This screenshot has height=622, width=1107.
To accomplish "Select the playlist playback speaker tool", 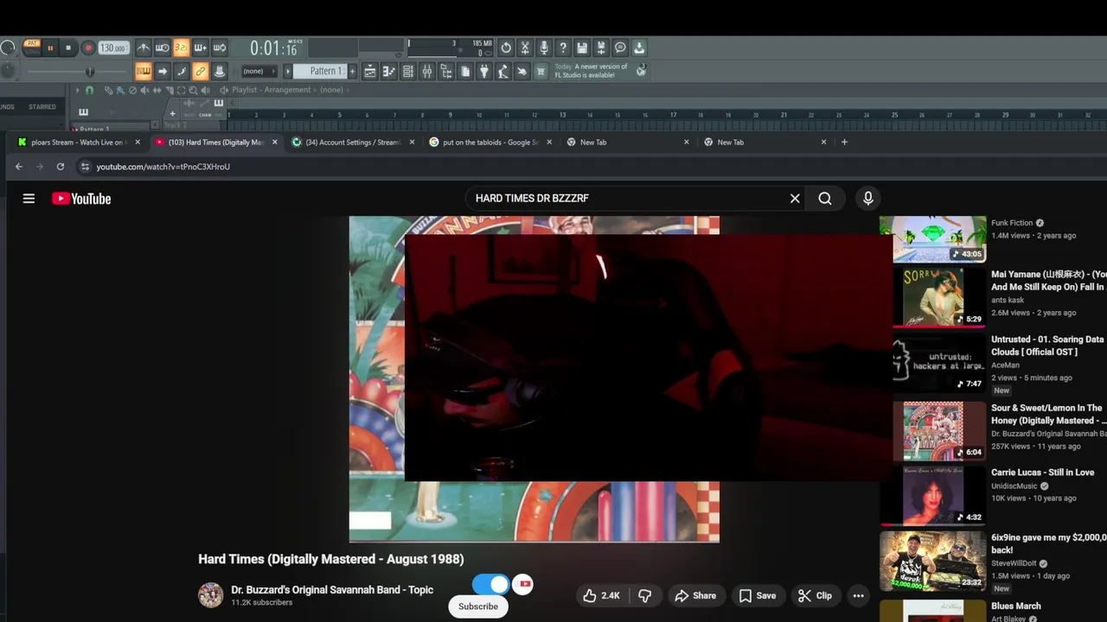I will (x=205, y=90).
